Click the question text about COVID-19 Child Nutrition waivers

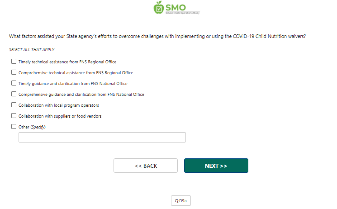(157, 36)
